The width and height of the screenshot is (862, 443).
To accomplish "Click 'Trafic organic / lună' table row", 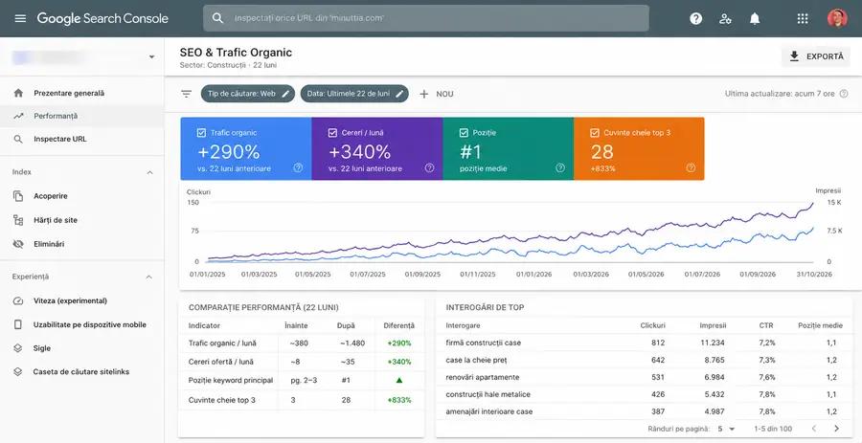I will pos(302,343).
